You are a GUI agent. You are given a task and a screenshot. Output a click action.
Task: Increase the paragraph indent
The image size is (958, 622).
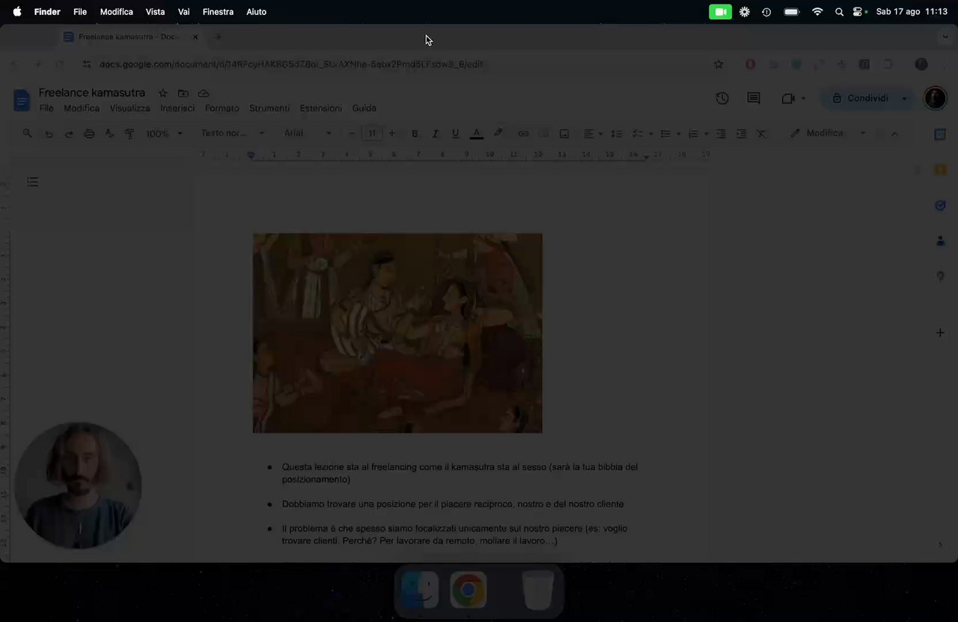coord(741,133)
